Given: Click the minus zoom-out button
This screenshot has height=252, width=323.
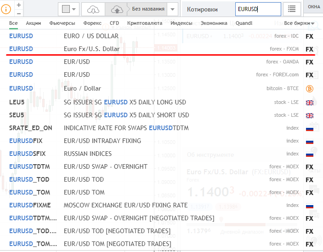Looking at the screenshot, I should (x=19, y=13).
